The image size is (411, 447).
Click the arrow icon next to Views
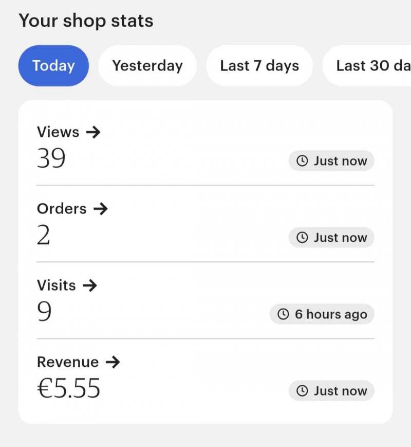93,132
